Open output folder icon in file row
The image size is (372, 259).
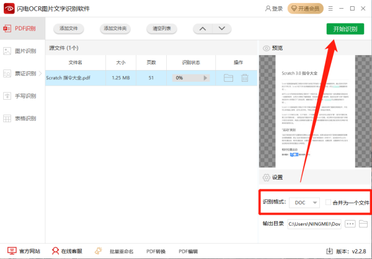pos(228,78)
